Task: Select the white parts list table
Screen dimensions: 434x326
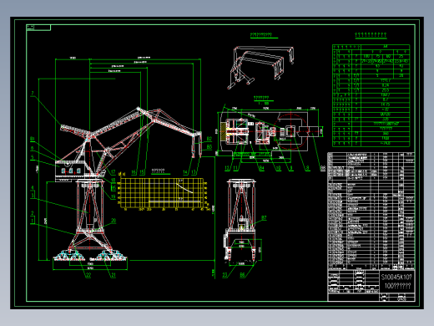Action: (371, 211)
